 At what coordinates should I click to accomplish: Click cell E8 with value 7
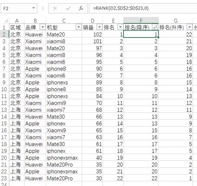click(113, 76)
